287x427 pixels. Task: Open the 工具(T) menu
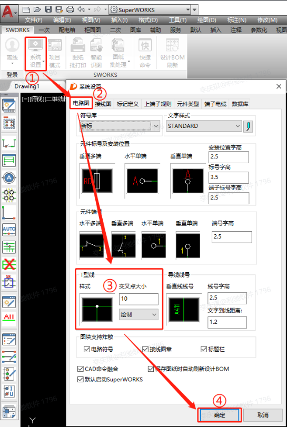click(177, 20)
